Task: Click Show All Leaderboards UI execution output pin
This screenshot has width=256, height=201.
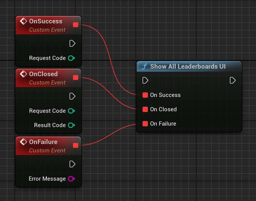Action: coord(233,80)
